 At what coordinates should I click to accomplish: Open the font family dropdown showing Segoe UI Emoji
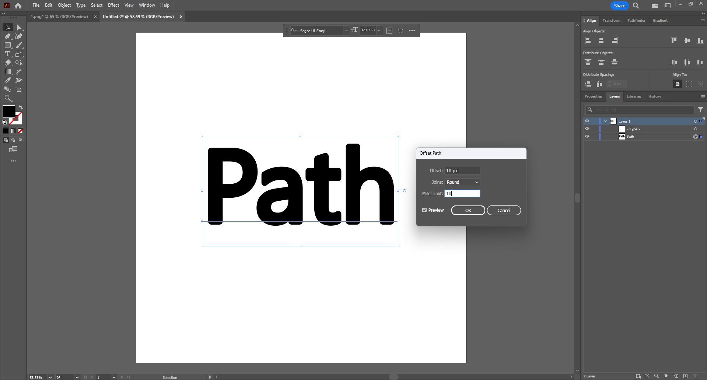point(346,30)
